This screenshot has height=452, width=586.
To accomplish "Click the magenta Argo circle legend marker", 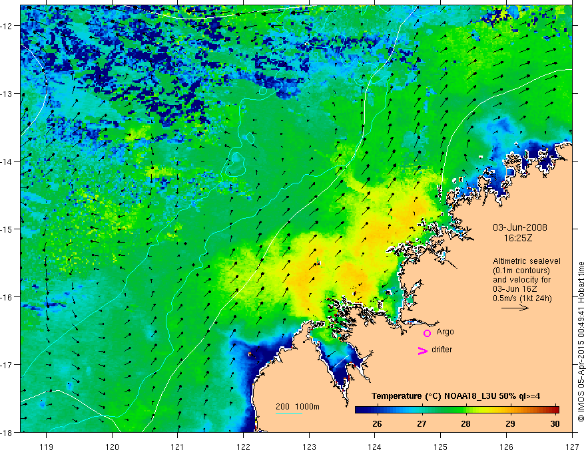I will [427, 333].
